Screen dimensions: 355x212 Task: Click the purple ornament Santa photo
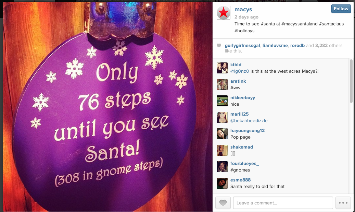coord(108,107)
